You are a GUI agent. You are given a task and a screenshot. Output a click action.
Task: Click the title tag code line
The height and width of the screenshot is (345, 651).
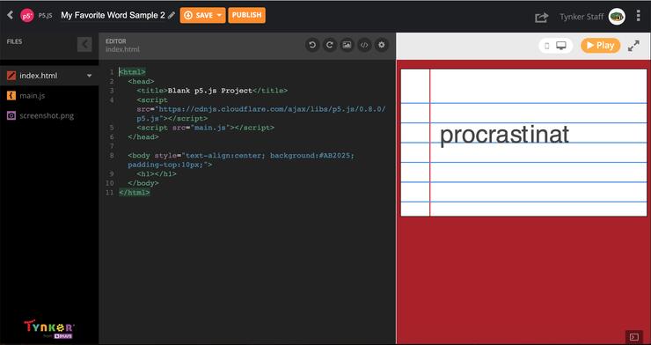212,91
